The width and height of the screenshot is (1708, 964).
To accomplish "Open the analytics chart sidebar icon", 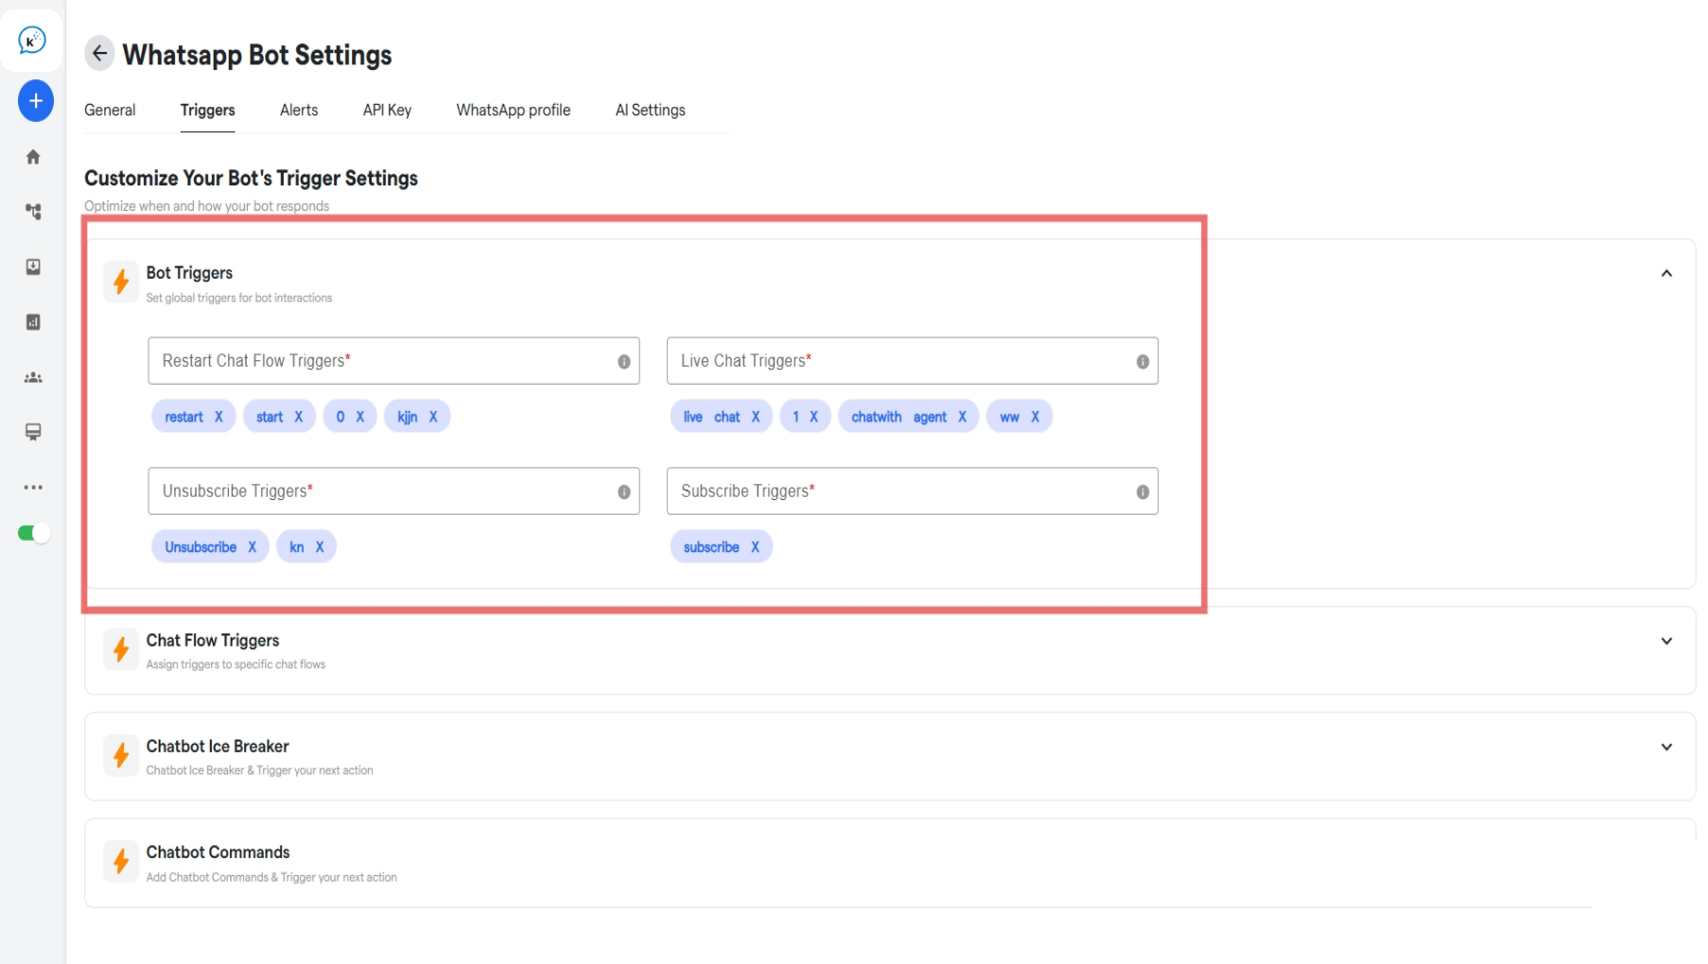I will (x=33, y=322).
